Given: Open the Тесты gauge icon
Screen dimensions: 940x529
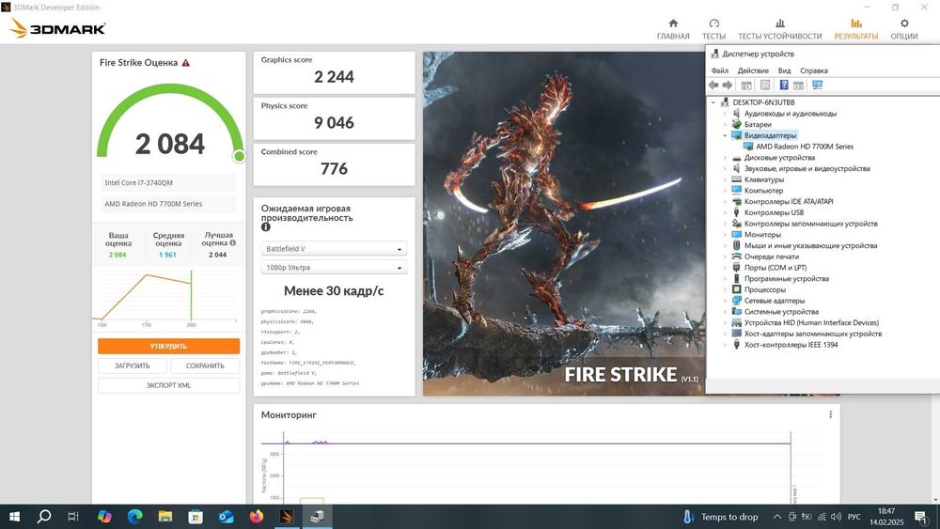Looking at the screenshot, I should (x=714, y=23).
